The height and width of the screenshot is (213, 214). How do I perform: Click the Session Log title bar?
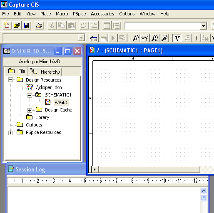(x=46, y=169)
